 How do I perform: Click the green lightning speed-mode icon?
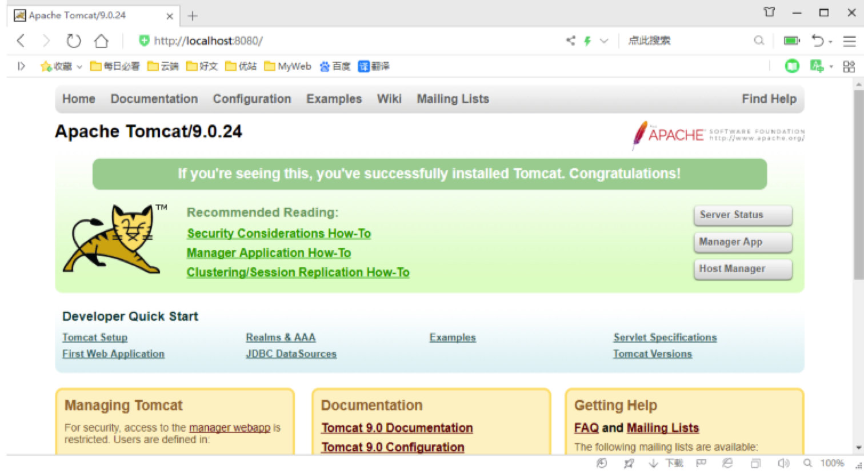tap(587, 41)
